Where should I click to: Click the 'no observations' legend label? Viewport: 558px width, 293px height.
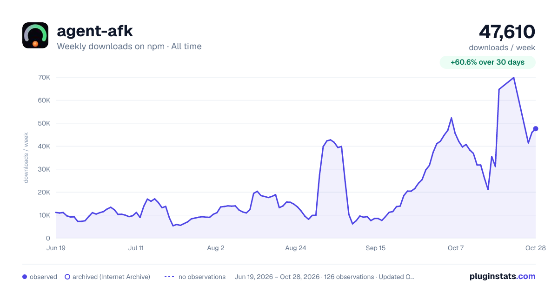[202, 277]
